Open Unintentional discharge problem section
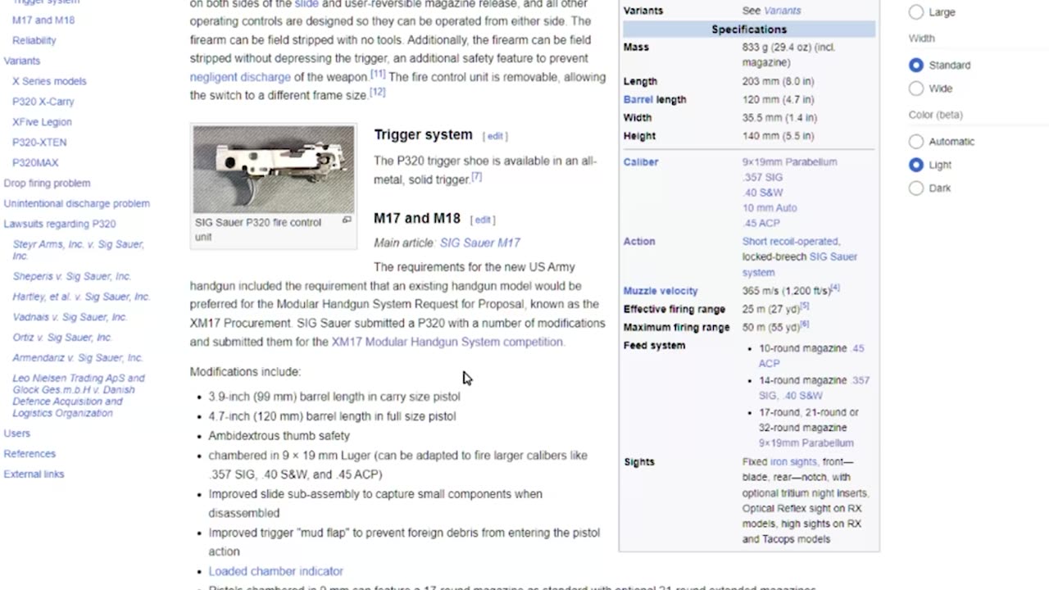 pyautogui.click(x=77, y=203)
